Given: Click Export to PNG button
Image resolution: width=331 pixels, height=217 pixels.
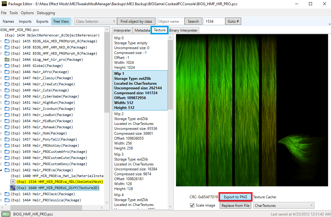Looking at the screenshot, I should [x=235, y=197].
